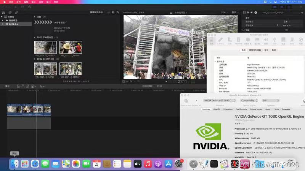The width and height of the screenshot is (305, 171).
Task: Toggle the 变换 checkbox in the inspector
Action: coord(244,30)
